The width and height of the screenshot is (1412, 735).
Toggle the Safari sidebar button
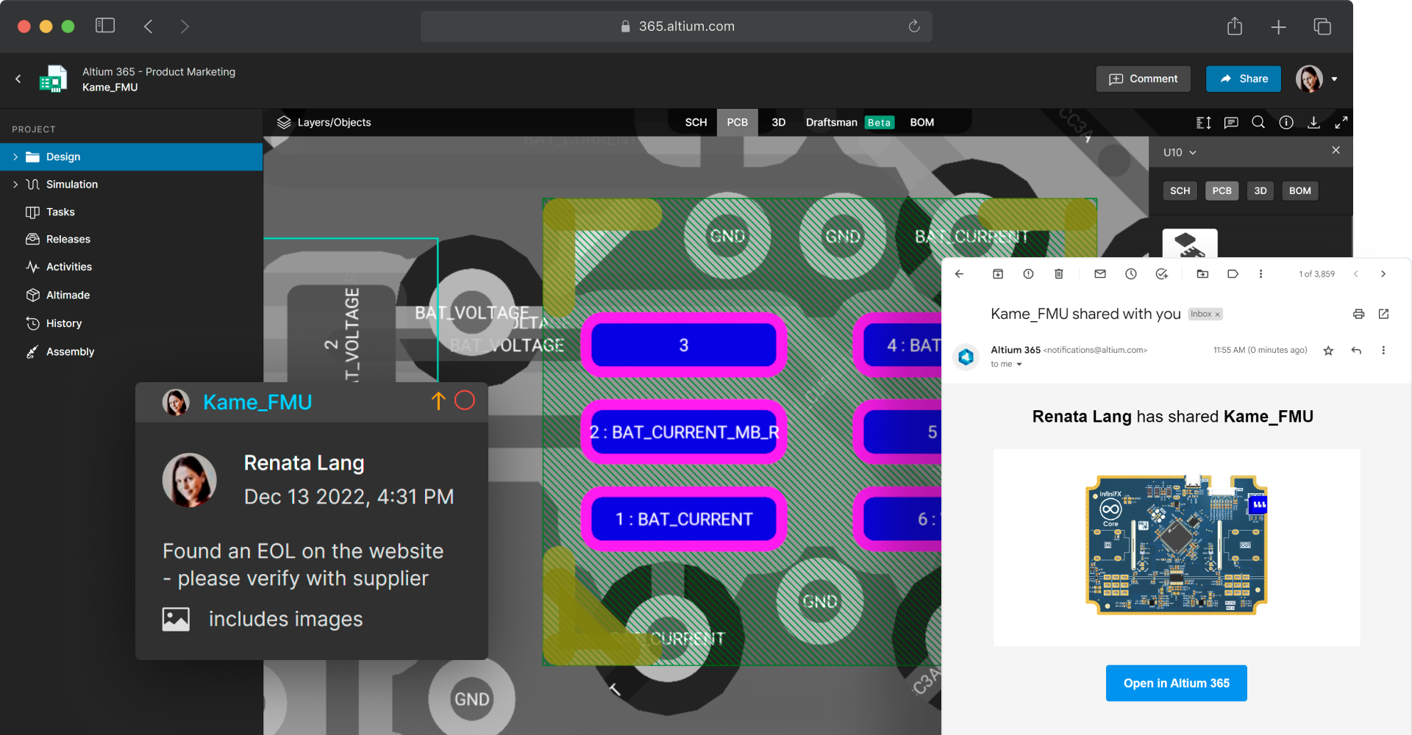coord(105,26)
